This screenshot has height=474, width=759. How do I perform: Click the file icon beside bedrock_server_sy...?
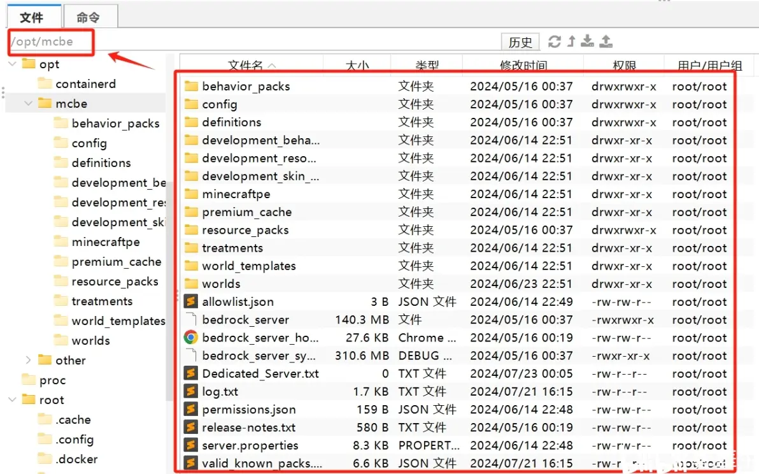click(191, 355)
